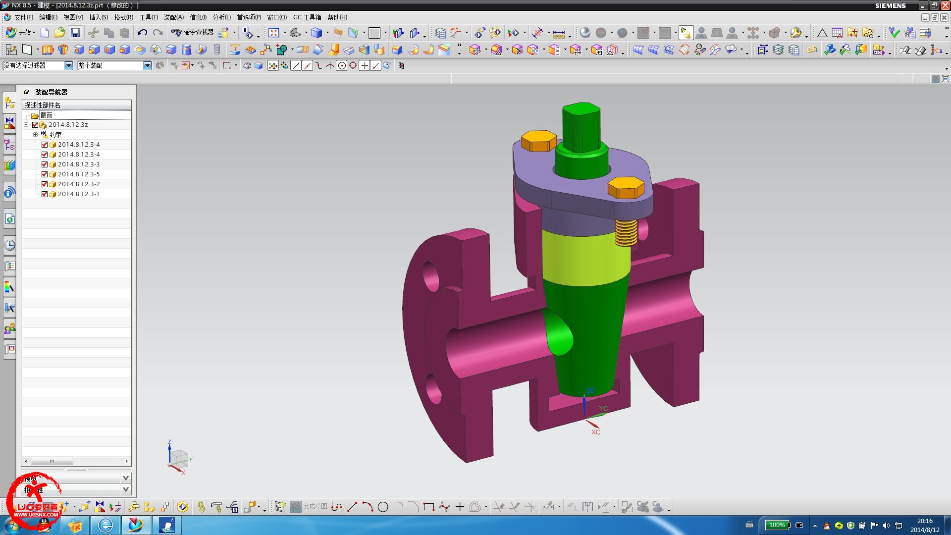
Task: Collapse the 2014.8.12.3z assembly node
Action: click(x=26, y=125)
